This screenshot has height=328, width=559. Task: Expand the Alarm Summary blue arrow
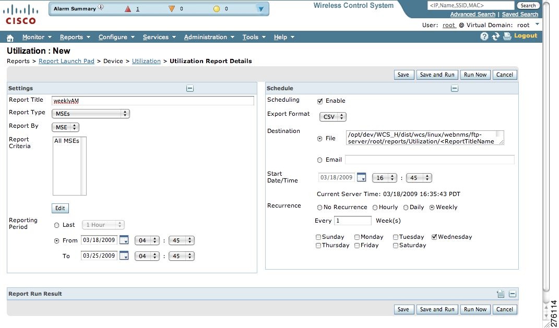[x=261, y=9]
